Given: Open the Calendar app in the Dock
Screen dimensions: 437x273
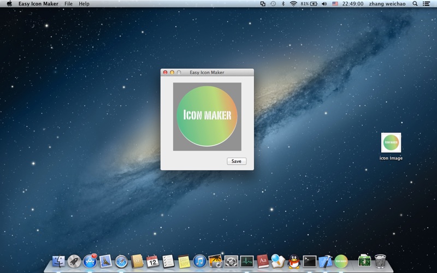Looking at the screenshot, I should [152, 262].
